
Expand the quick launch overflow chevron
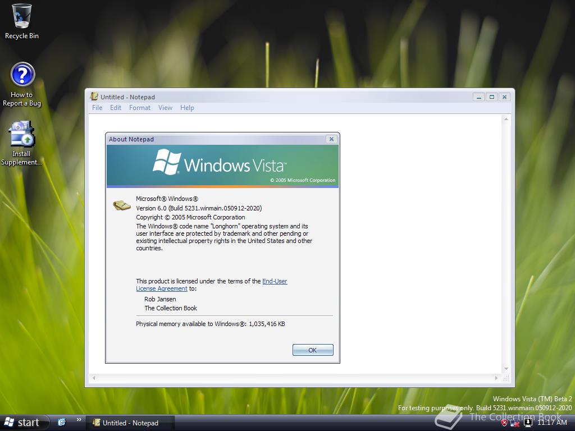pyautogui.click(x=79, y=420)
